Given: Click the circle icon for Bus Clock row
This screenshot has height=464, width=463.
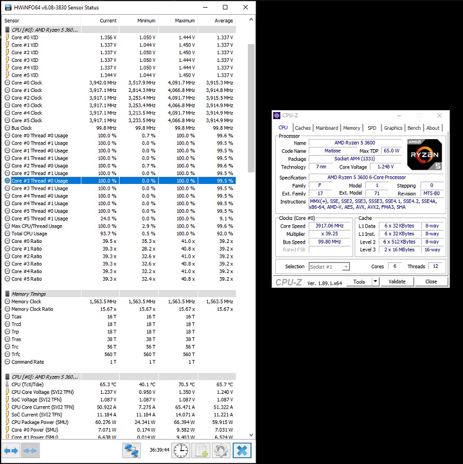Looking at the screenshot, I should point(8,128).
